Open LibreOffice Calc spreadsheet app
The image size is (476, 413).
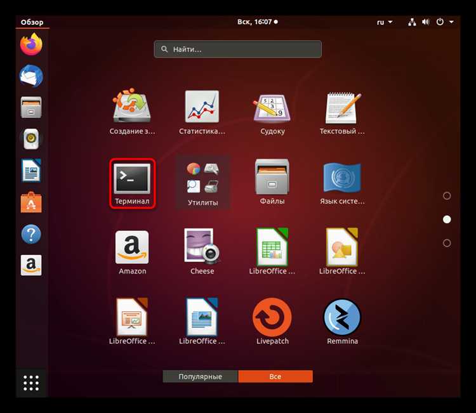(272, 252)
